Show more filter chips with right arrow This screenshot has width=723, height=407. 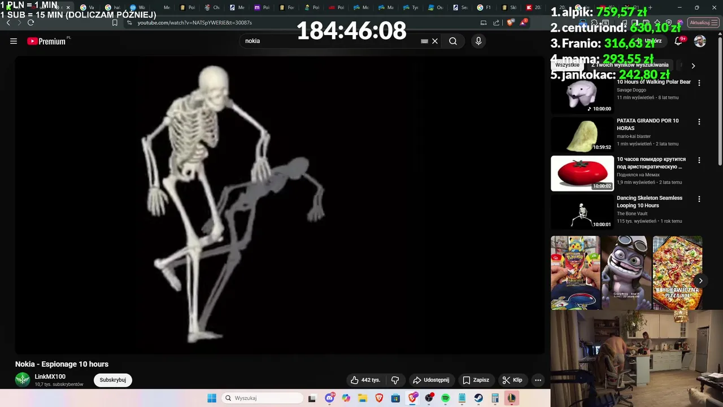click(693, 66)
